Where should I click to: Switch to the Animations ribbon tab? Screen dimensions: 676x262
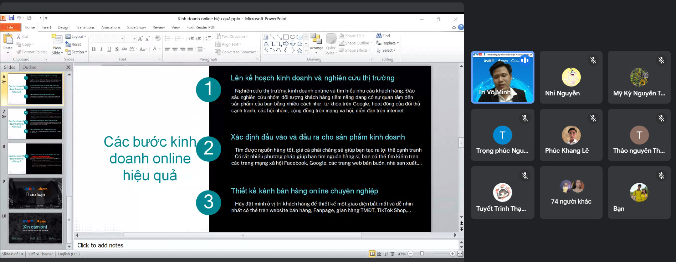point(111,27)
